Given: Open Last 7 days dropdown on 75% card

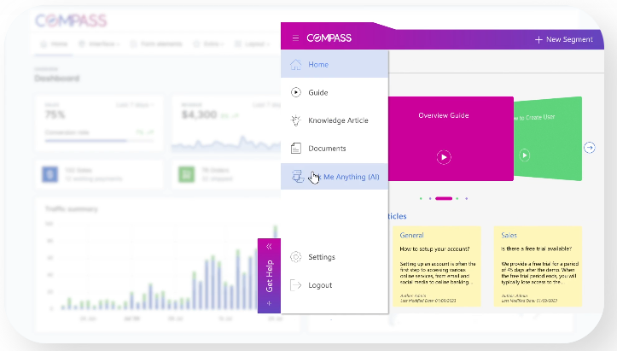Looking at the screenshot, I should [135, 105].
